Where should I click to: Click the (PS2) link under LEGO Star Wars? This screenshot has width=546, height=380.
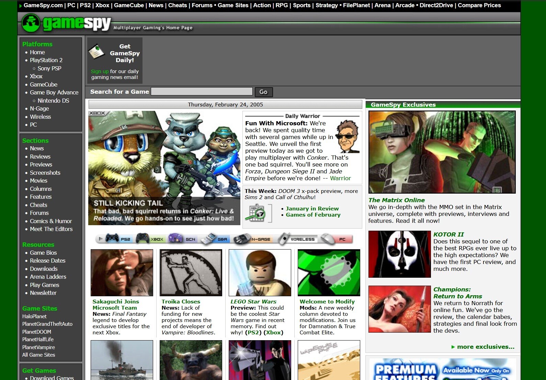(x=253, y=332)
